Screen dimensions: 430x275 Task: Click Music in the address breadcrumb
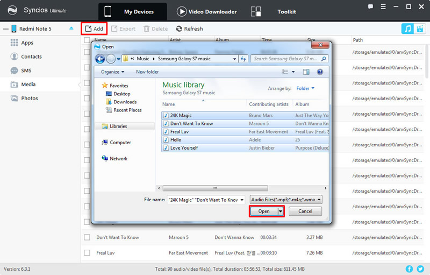[x=143, y=59]
